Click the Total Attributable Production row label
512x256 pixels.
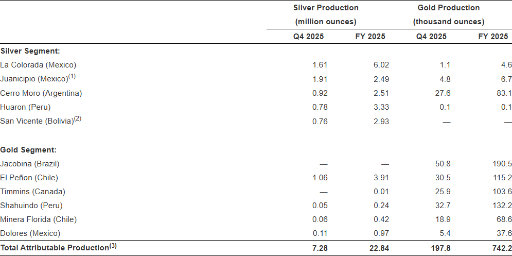click(x=55, y=248)
